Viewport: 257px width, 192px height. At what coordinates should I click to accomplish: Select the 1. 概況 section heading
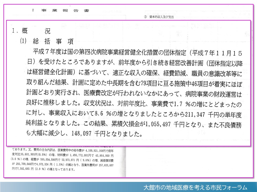(31, 31)
